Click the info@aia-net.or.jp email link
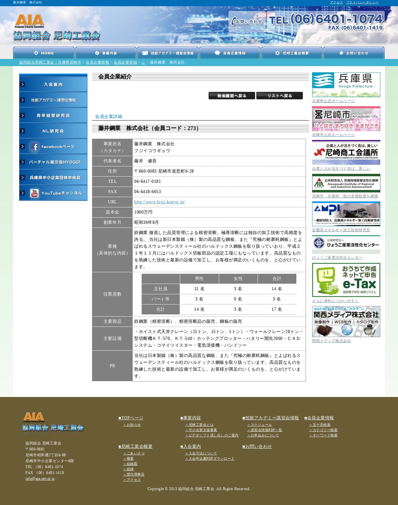The height and width of the screenshot is (505, 398). [x=40, y=479]
